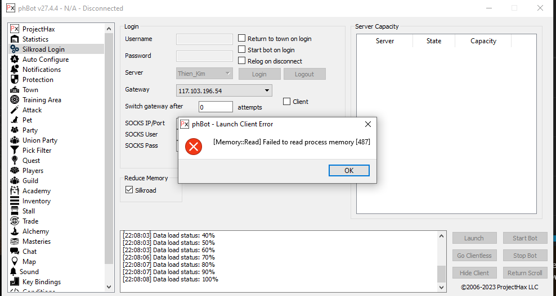Click the Map pin icon
Viewport: 556px width, 296px height.
coord(15,262)
